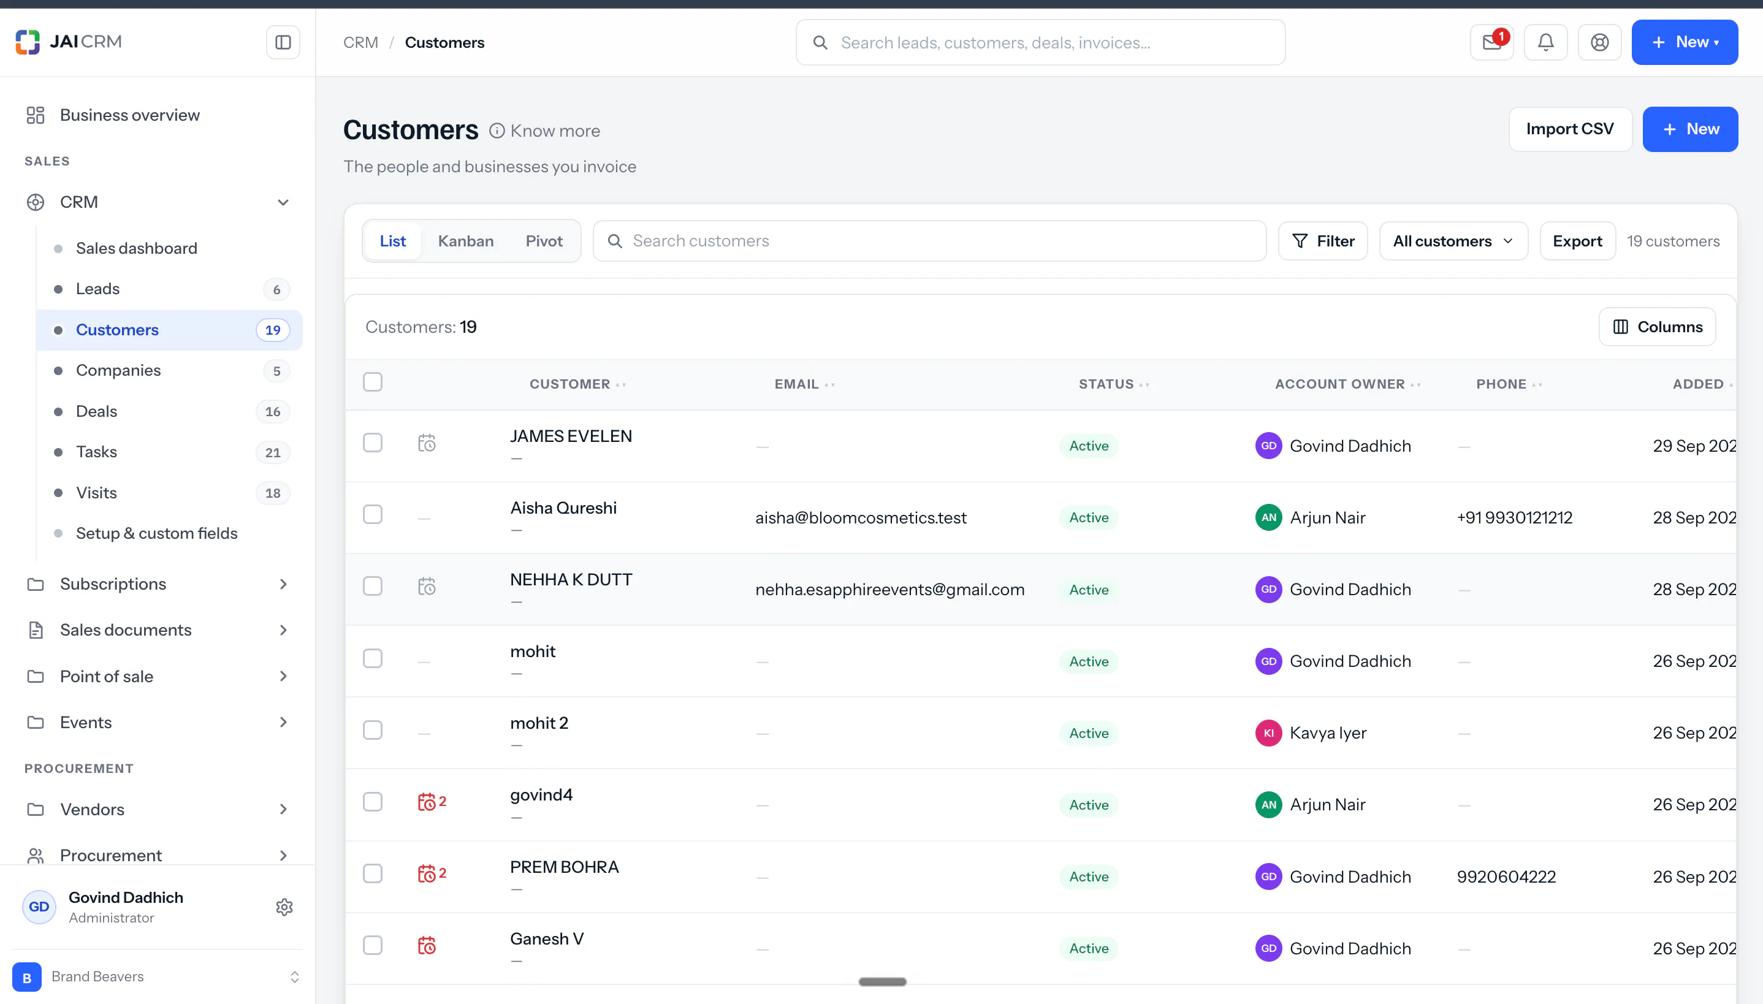Click the red overdue task icon for PREM BOHRA

pos(432,873)
